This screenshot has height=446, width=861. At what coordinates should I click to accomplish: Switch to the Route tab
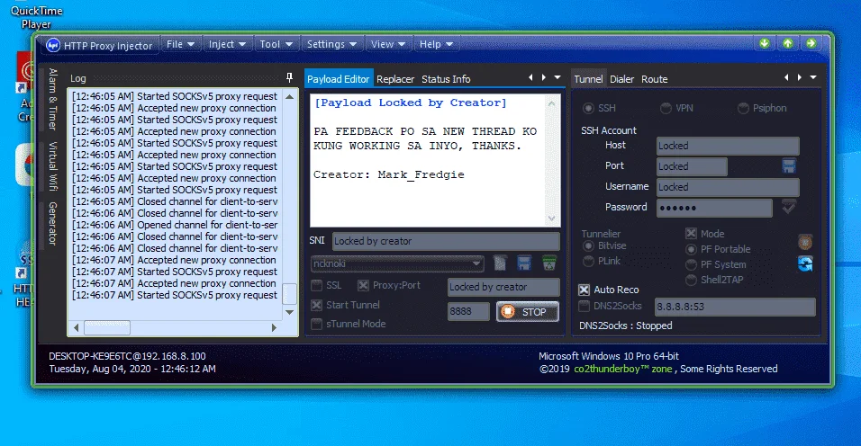655,79
